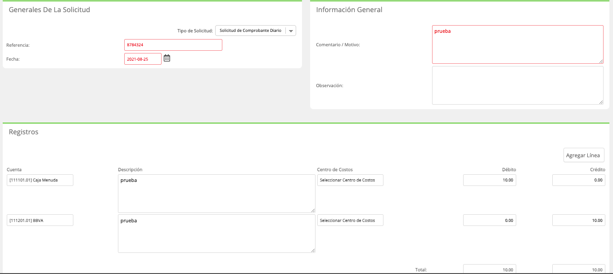613x274 pixels.
Task: Choose Centro de Costos for BBVA row
Action: point(350,220)
